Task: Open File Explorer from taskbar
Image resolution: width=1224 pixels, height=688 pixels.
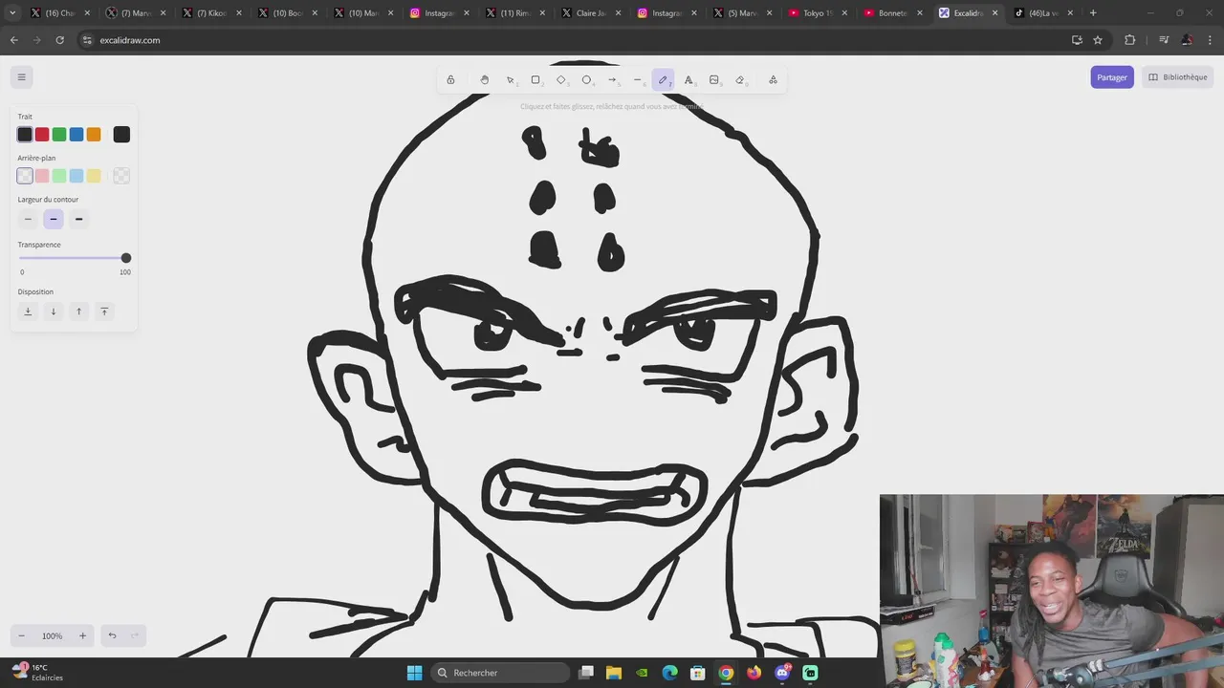Action: click(614, 673)
